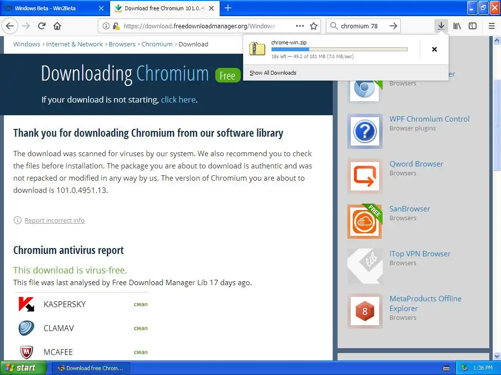Viewport: 501px width, 375px height.
Task: Go to the Home page icon
Action: (x=57, y=26)
